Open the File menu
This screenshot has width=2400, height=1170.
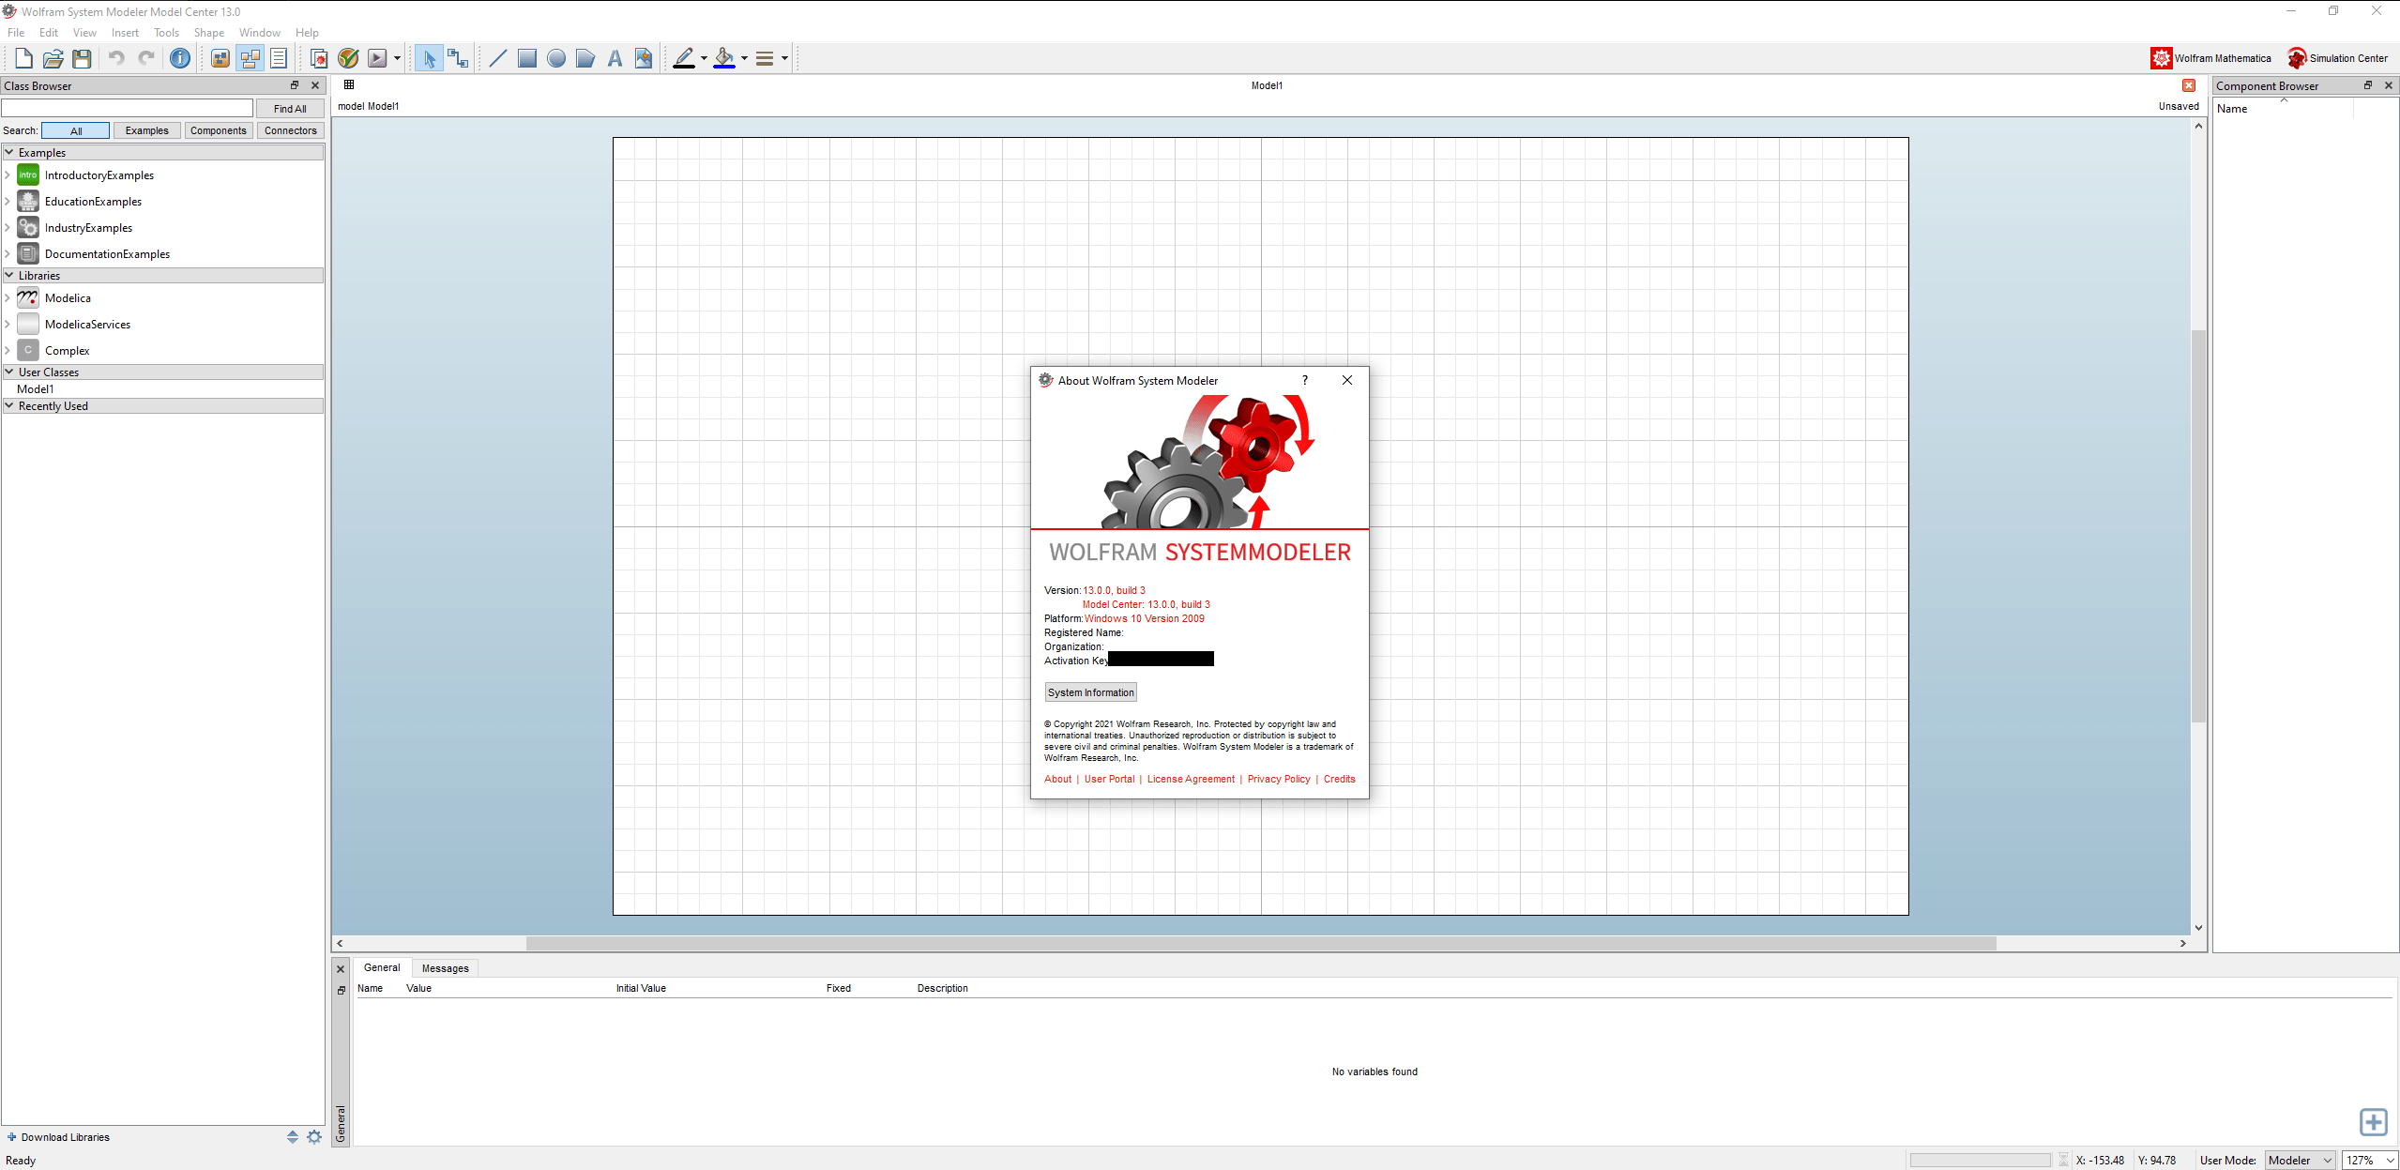16,32
